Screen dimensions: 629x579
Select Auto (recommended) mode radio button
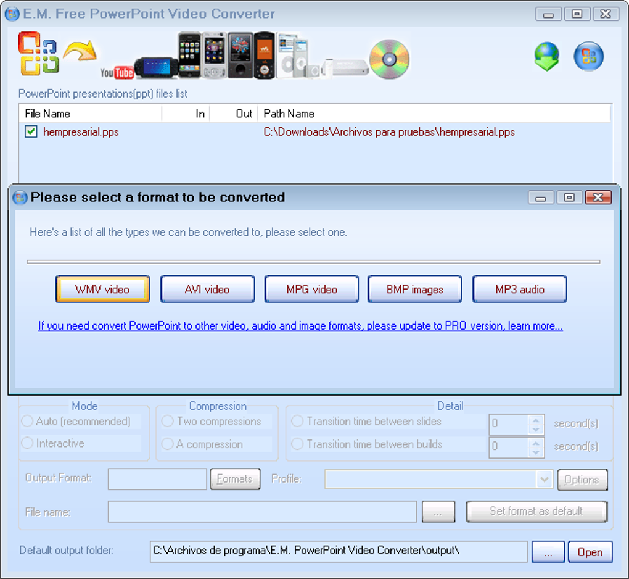(x=27, y=421)
